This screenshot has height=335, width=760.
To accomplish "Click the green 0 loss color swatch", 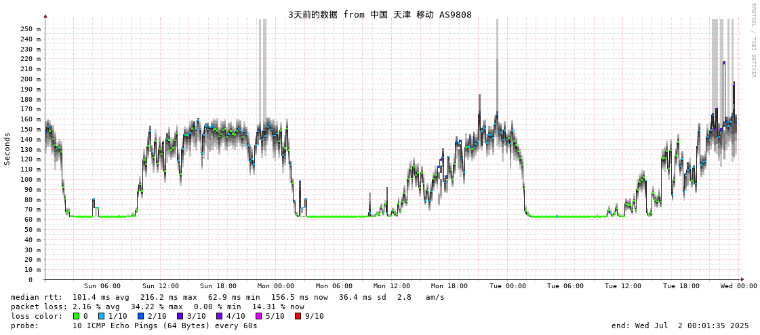I will (x=76, y=316).
